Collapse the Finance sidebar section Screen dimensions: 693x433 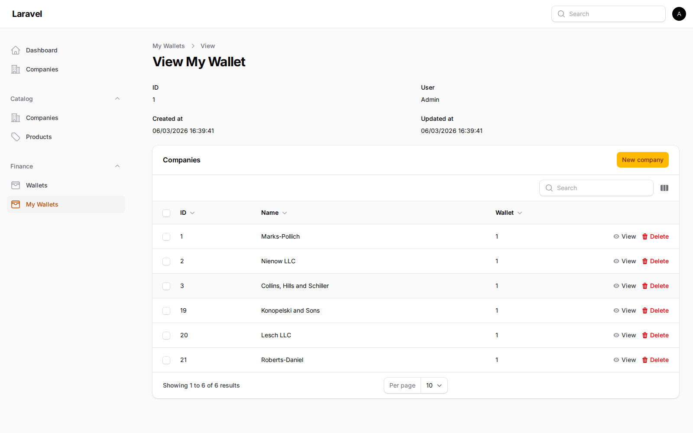pos(117,166)
